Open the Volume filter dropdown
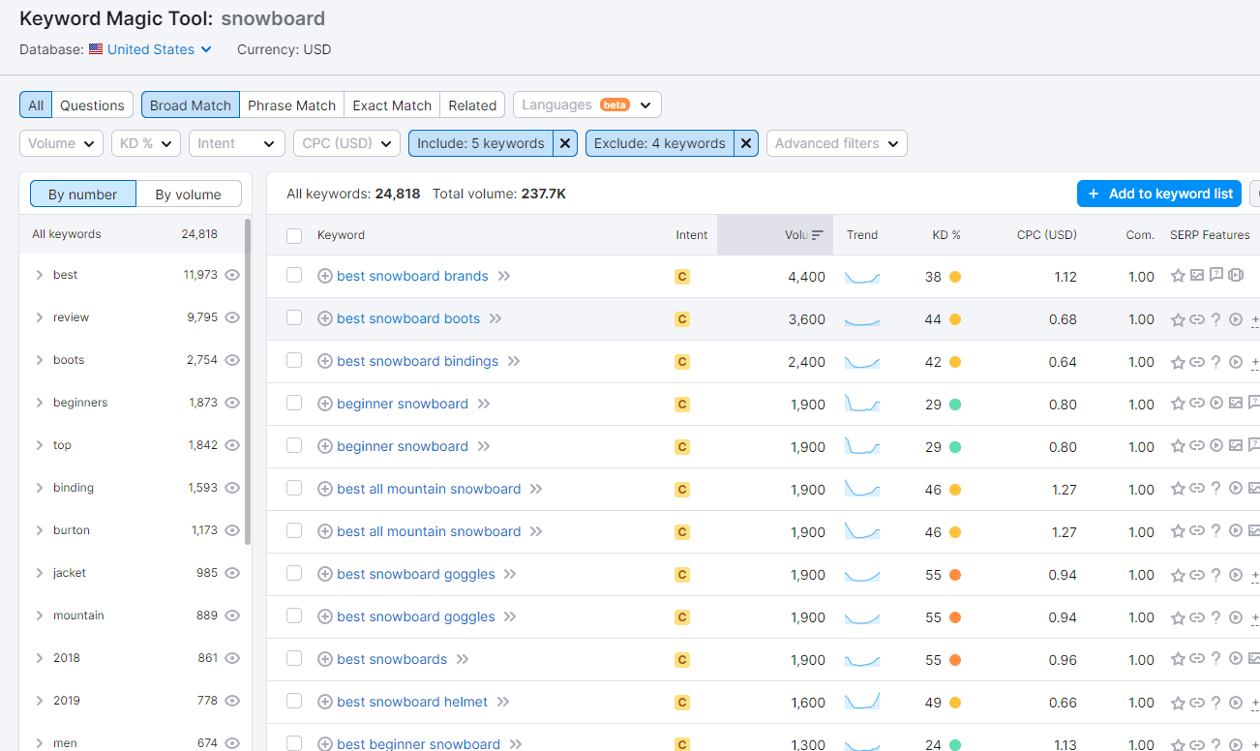Image resolution: width=1260 pixels, height=751 pixels. coord(61,142)
